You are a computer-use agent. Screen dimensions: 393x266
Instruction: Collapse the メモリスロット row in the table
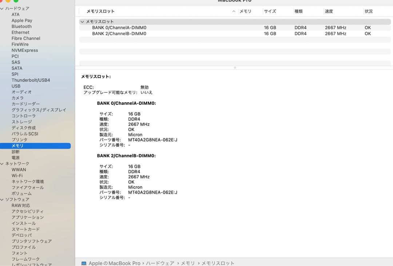coord(82,21)
